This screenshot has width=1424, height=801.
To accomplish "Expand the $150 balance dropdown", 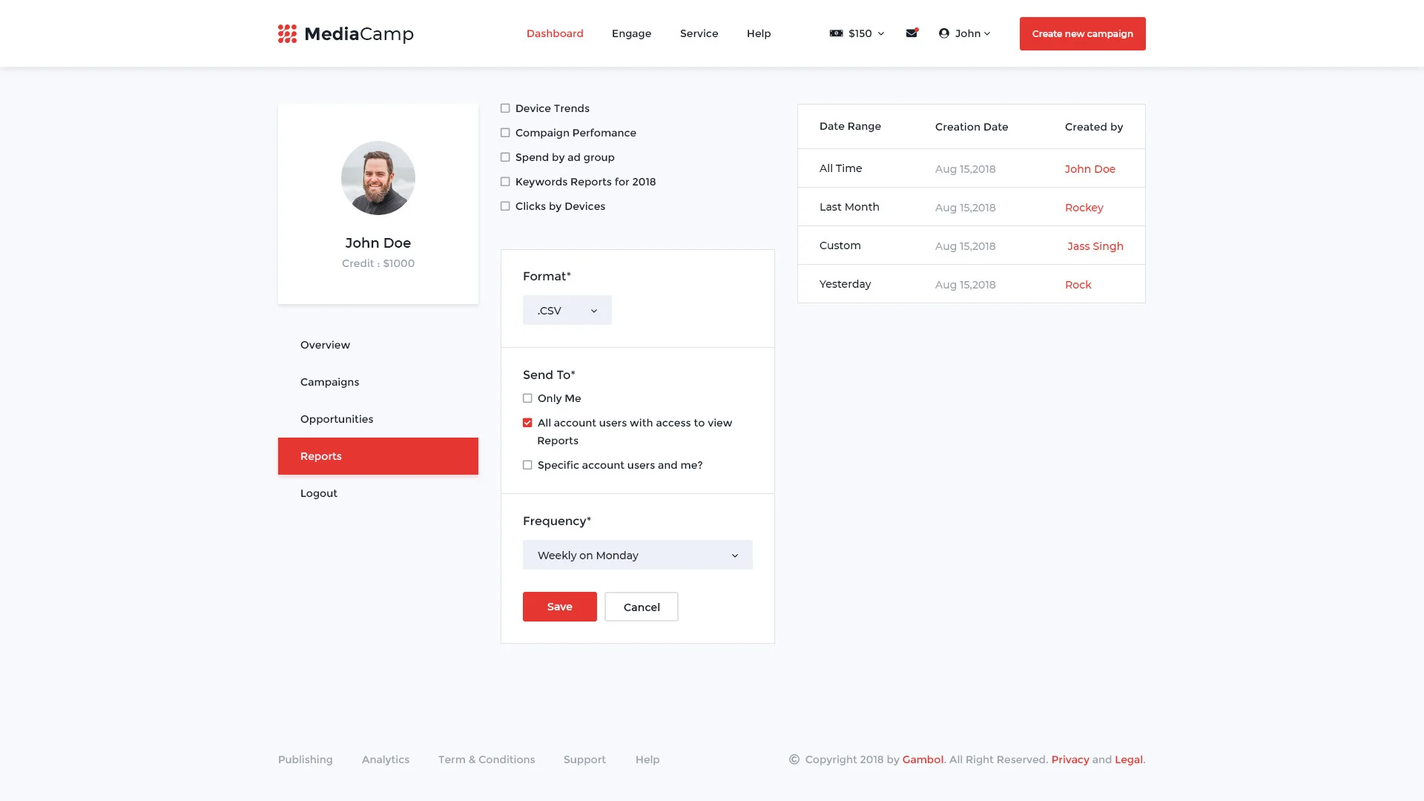I will [x=881, y=33].
